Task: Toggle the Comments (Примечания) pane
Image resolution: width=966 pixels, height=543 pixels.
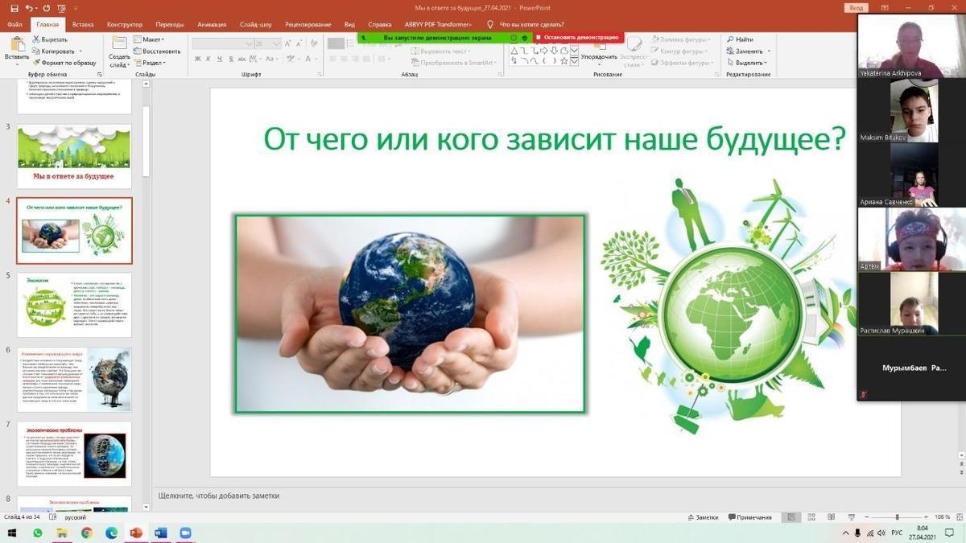Action: click(x=749, y=517)
